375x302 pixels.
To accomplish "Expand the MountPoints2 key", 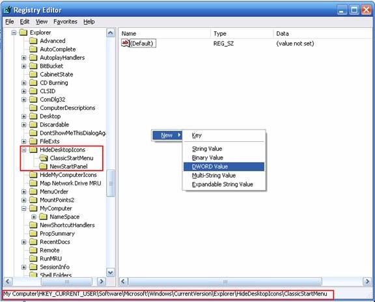I will click(24, 200).
